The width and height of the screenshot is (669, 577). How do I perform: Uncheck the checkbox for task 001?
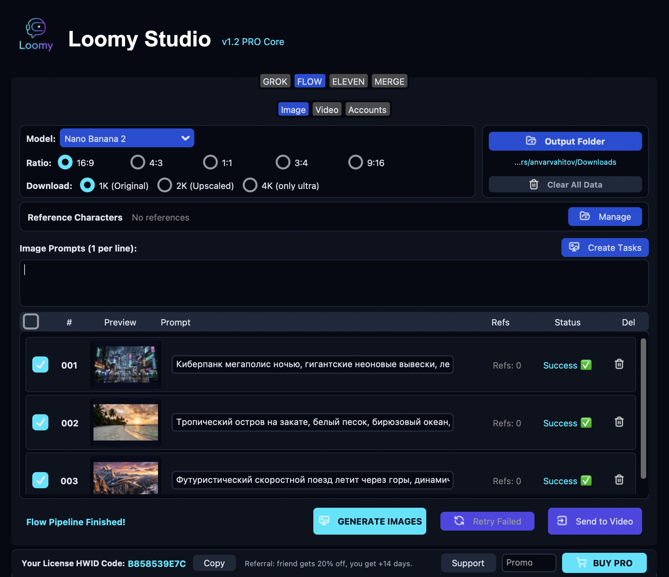40,365
